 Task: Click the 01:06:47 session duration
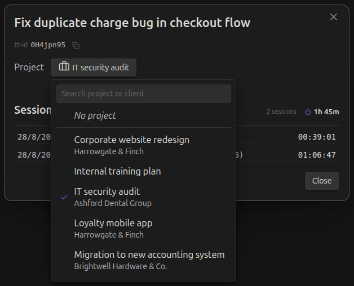tap(317, 155)
